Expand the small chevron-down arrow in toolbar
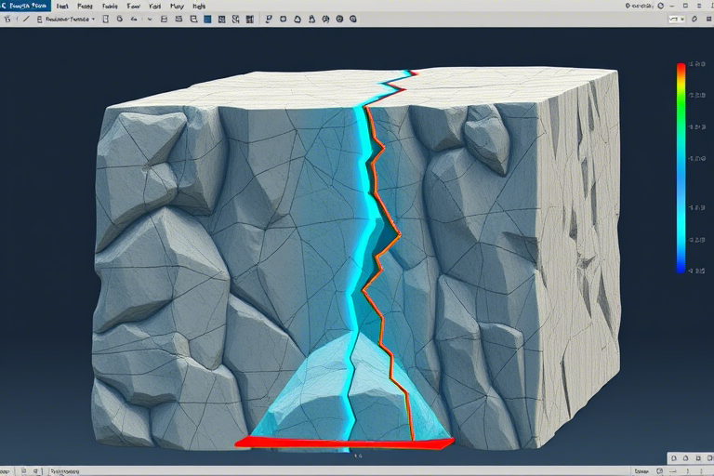The image size is (714, 476). click(150, 20)
